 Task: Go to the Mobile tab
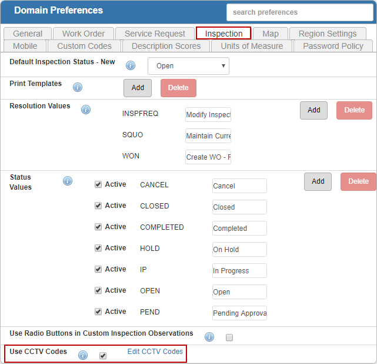(x=25, y=46)
